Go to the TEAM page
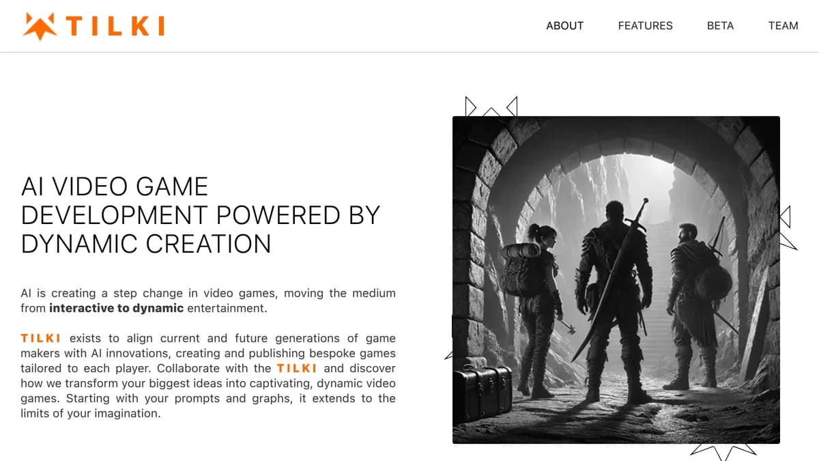Screen dimensions: 819x461 (783, 25)
